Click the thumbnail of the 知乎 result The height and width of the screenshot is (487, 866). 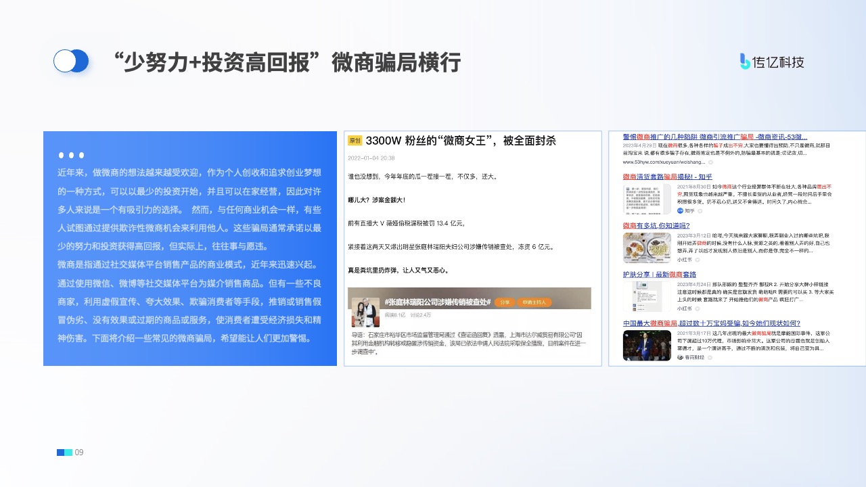[x=647, y=199]
